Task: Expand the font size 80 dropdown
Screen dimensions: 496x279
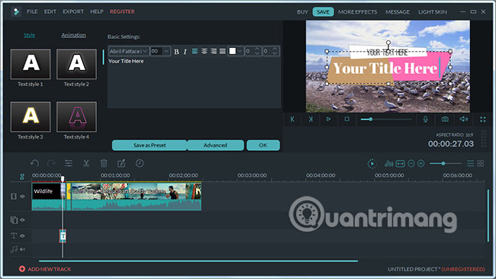Action: tap(166, 51)
